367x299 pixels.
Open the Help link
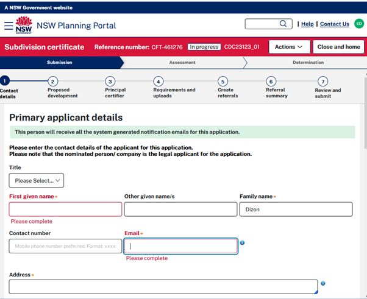click(x=307, y=24)
